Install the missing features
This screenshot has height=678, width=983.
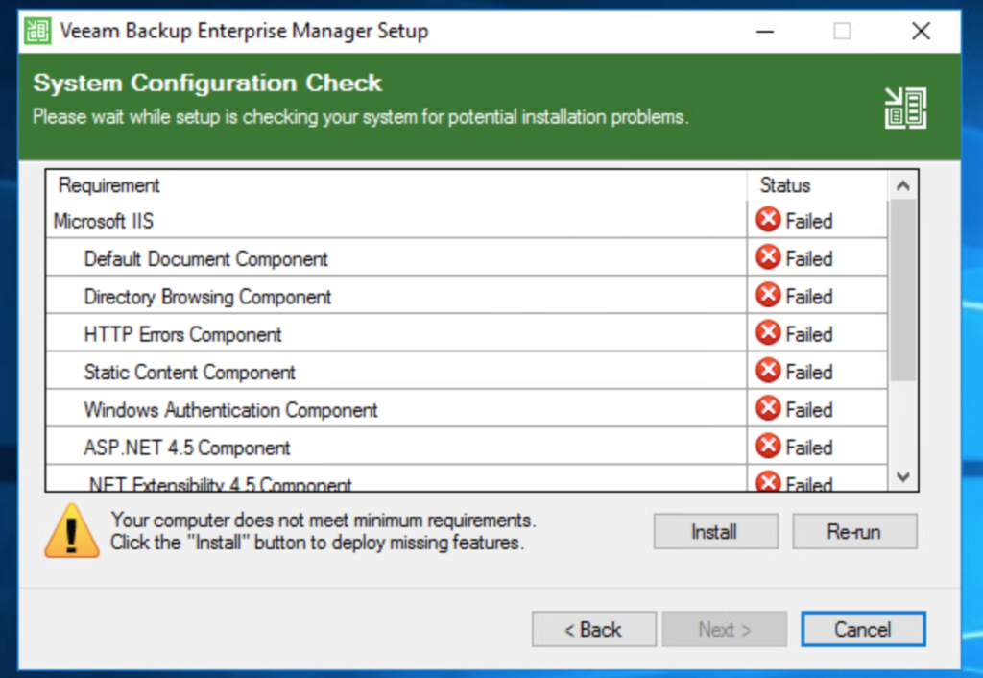(715, 532)
